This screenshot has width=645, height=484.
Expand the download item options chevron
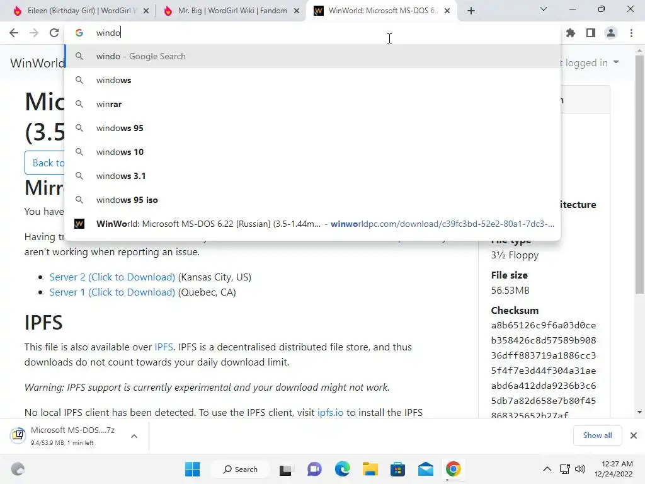[x=134, y=436]
